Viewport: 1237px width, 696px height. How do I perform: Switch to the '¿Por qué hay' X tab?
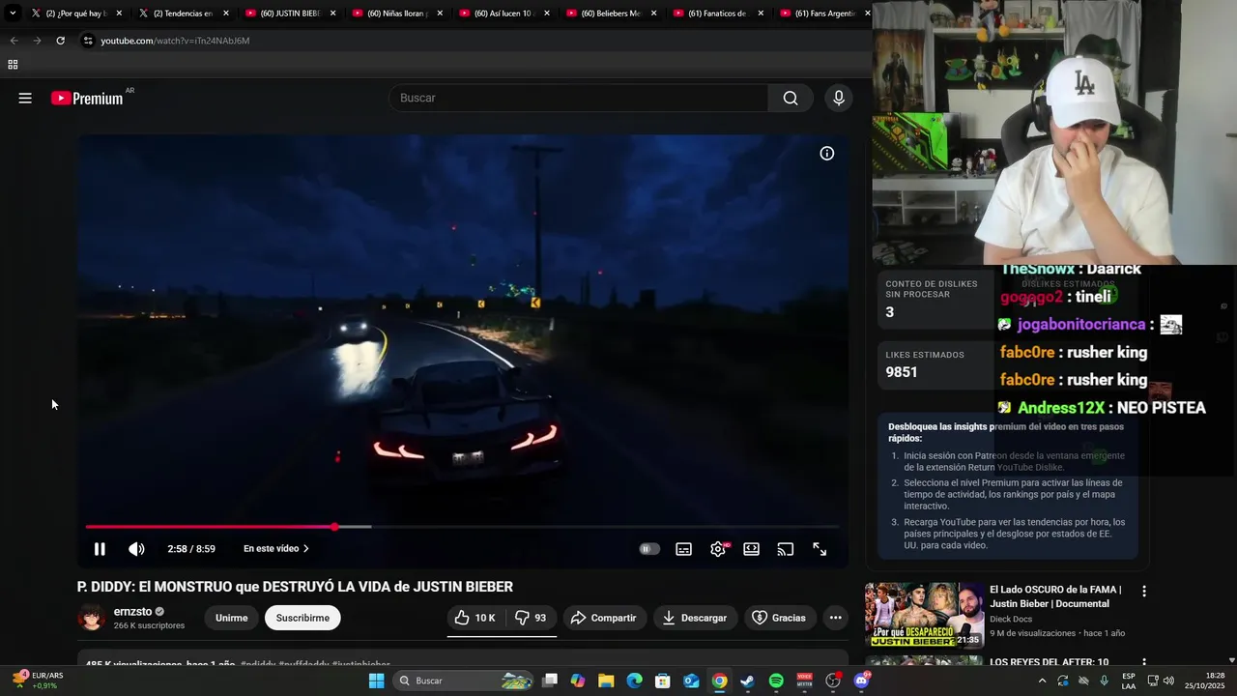tap(74, 14)
